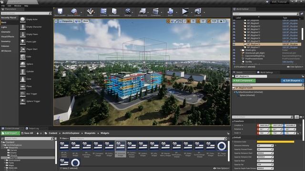Viewport: 305px width, 171px height.
Task: Pick the Box Trigger icon
Action: coord(22,94)
